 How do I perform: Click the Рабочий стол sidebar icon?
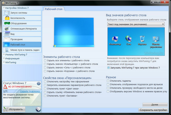point(7,44)
